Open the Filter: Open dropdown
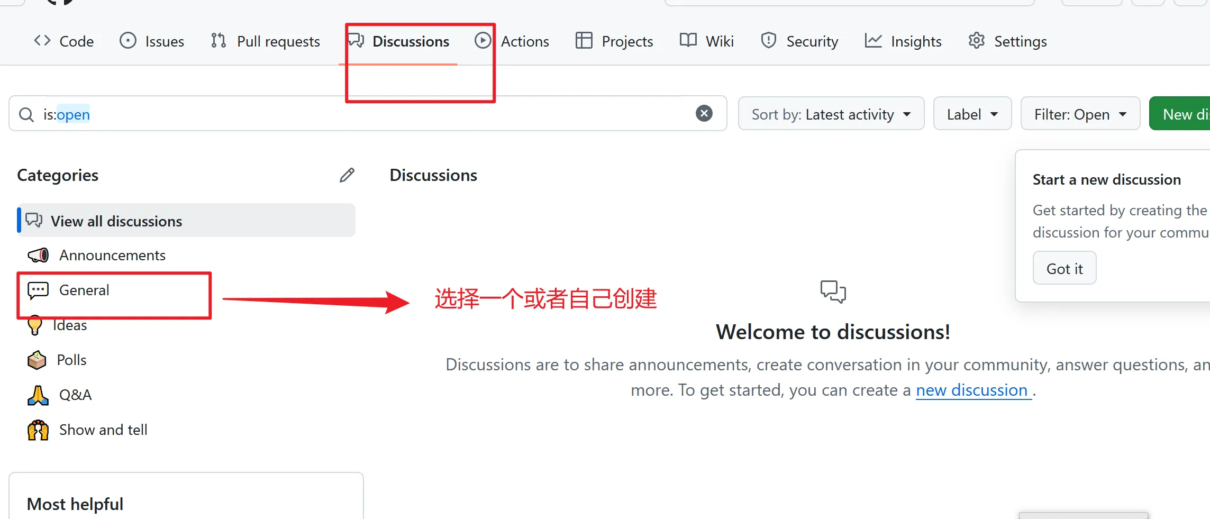 pos(1080,114)
